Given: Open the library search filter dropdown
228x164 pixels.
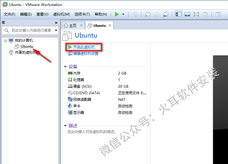Looking at the screenshot, I should coord(56,30).
